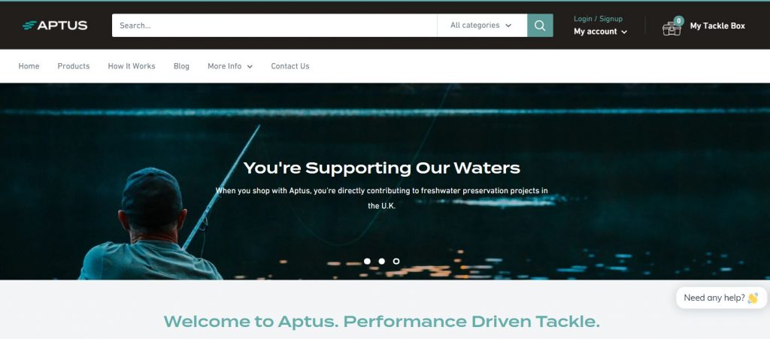Expand the My account menu
The height and width of the screenshot is (339, 770).
(x=601, y=32)
